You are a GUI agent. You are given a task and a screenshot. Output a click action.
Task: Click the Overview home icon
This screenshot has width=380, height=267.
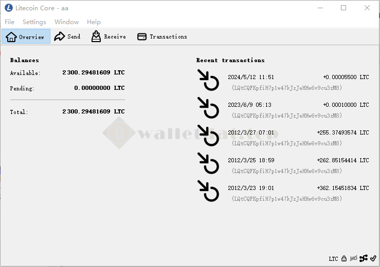click(11, 36)
